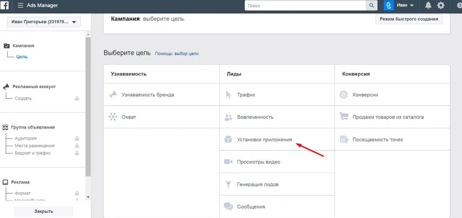
Task: Click the Рекламный аккаунт sidebar heading
Action: coord(34,87)
